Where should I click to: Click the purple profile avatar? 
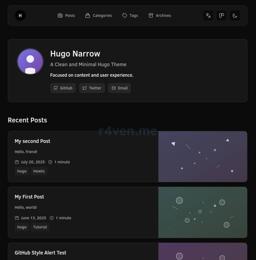pyautogui.click(x=30, y=61)
